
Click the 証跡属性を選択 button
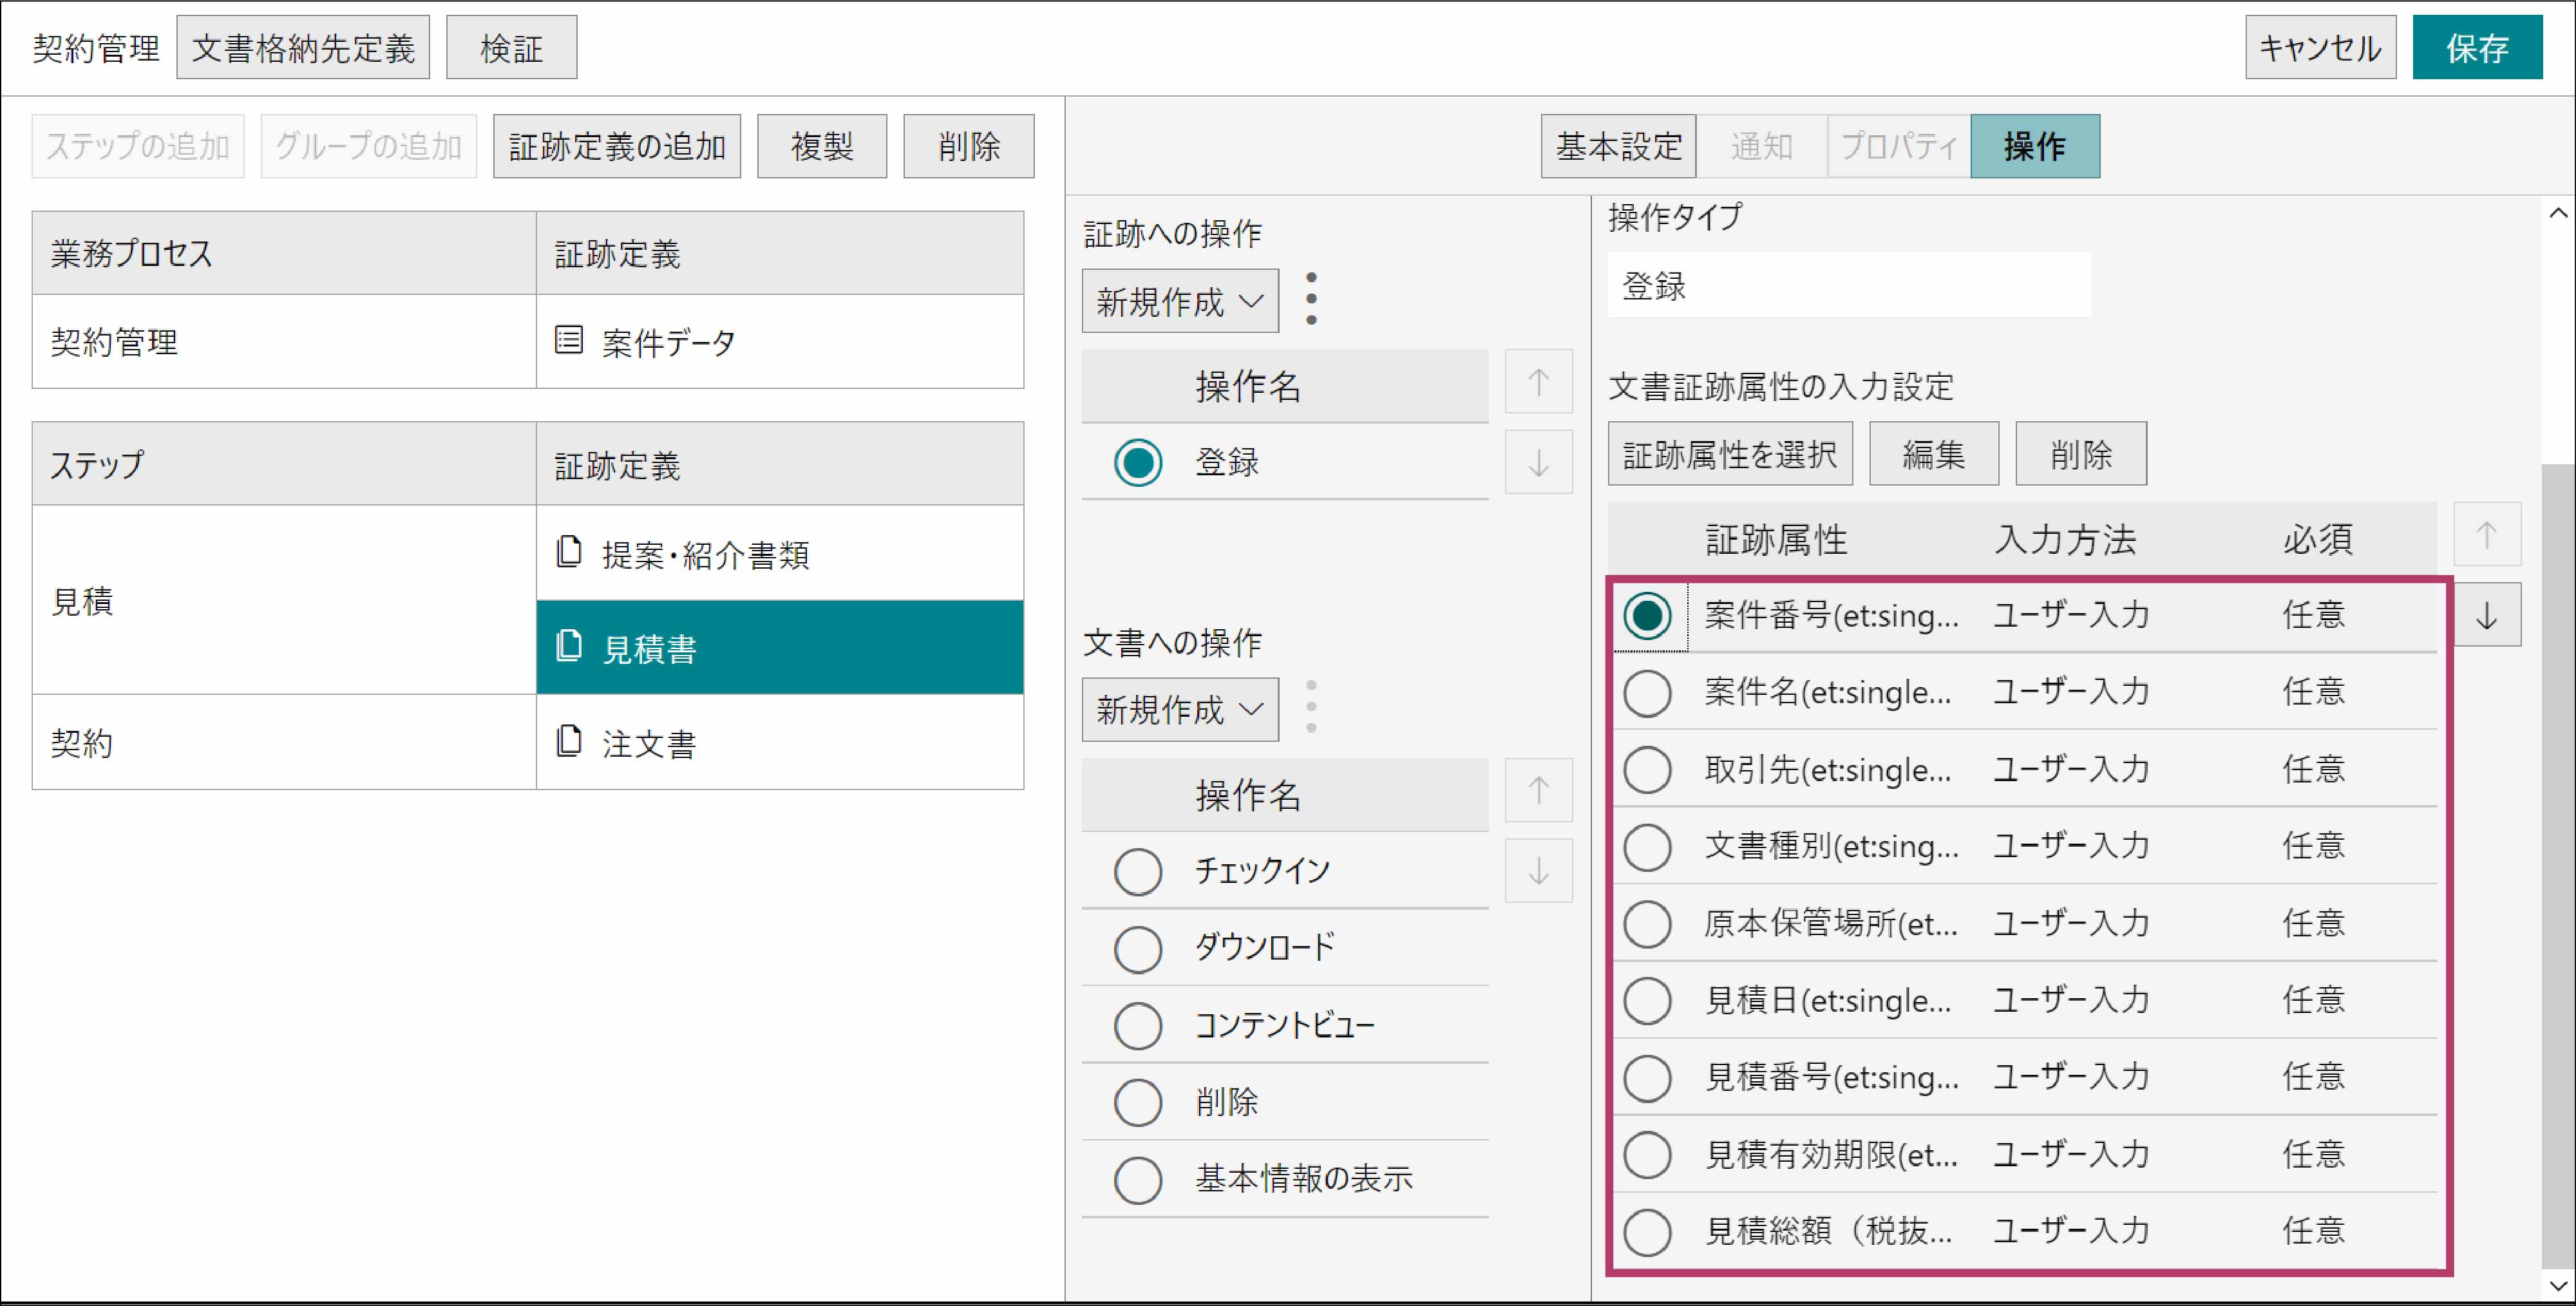pos(1730,453)
